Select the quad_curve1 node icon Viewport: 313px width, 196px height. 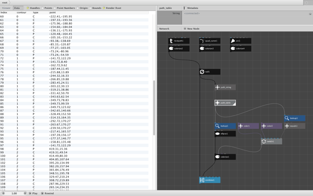[x=202, y=41]
